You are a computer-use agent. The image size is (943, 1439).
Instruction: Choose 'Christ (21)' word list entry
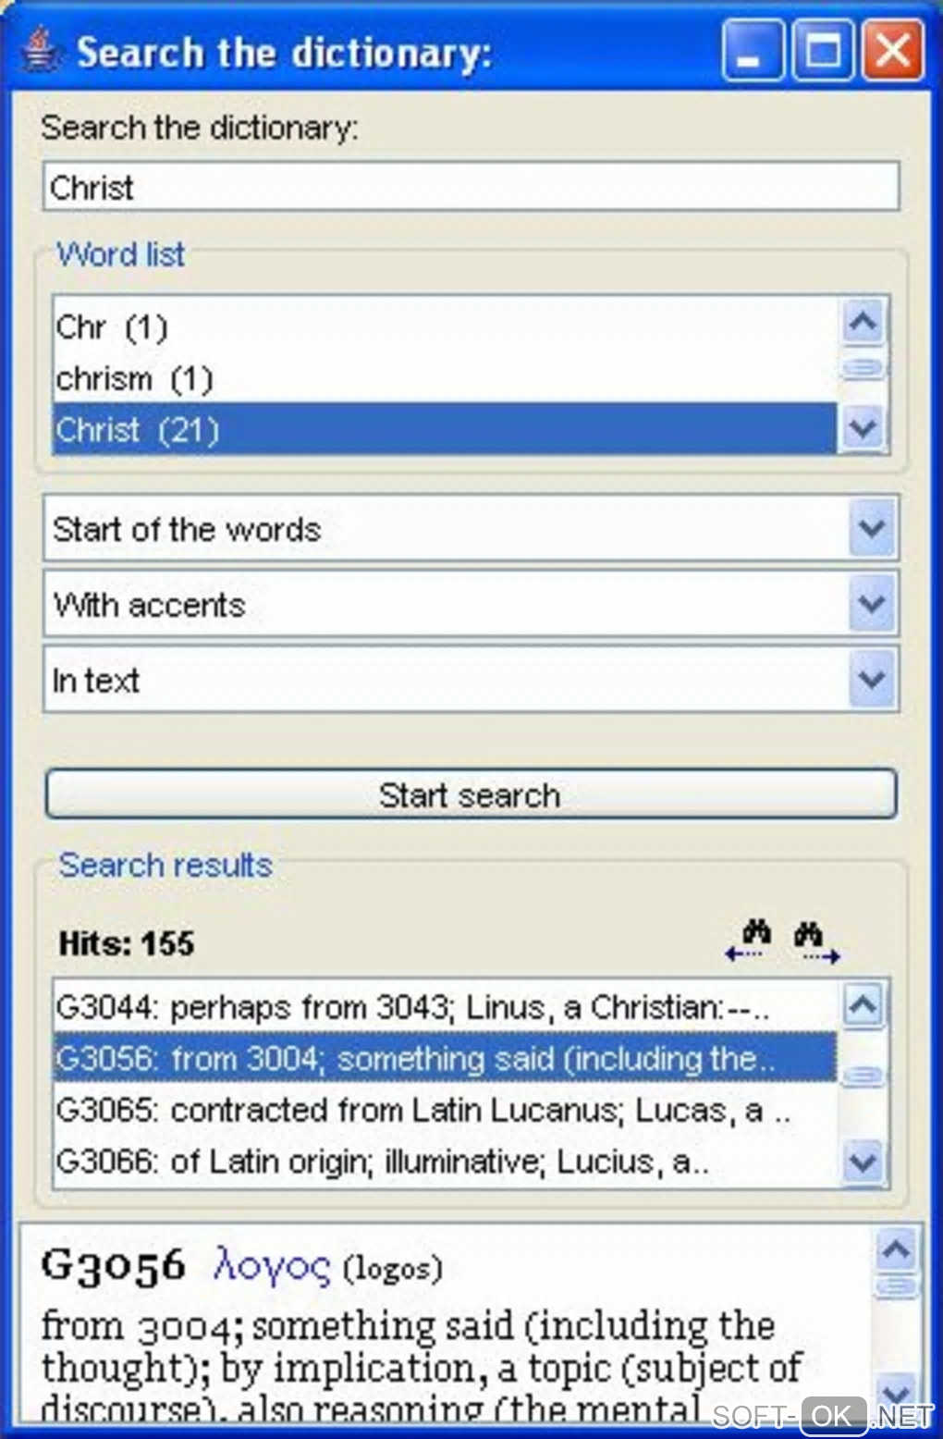[138, 430]
